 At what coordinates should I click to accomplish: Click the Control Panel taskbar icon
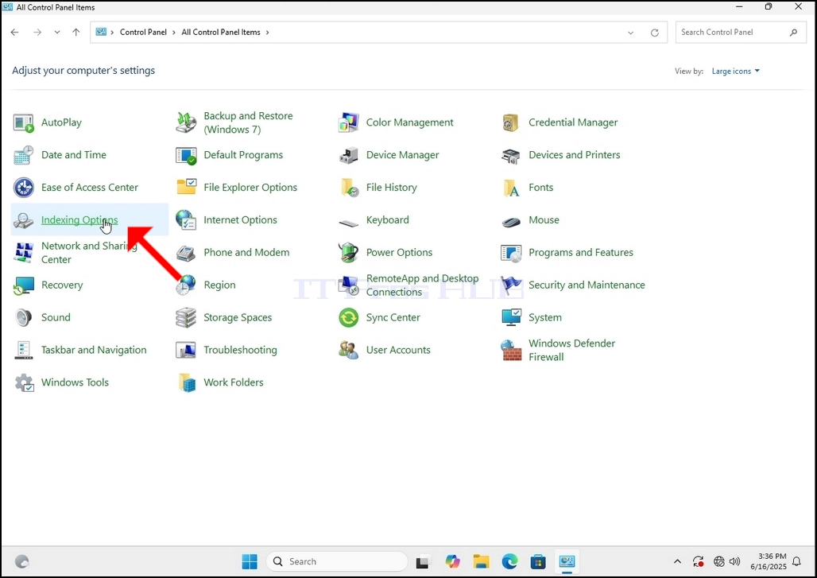coord(567,561)
